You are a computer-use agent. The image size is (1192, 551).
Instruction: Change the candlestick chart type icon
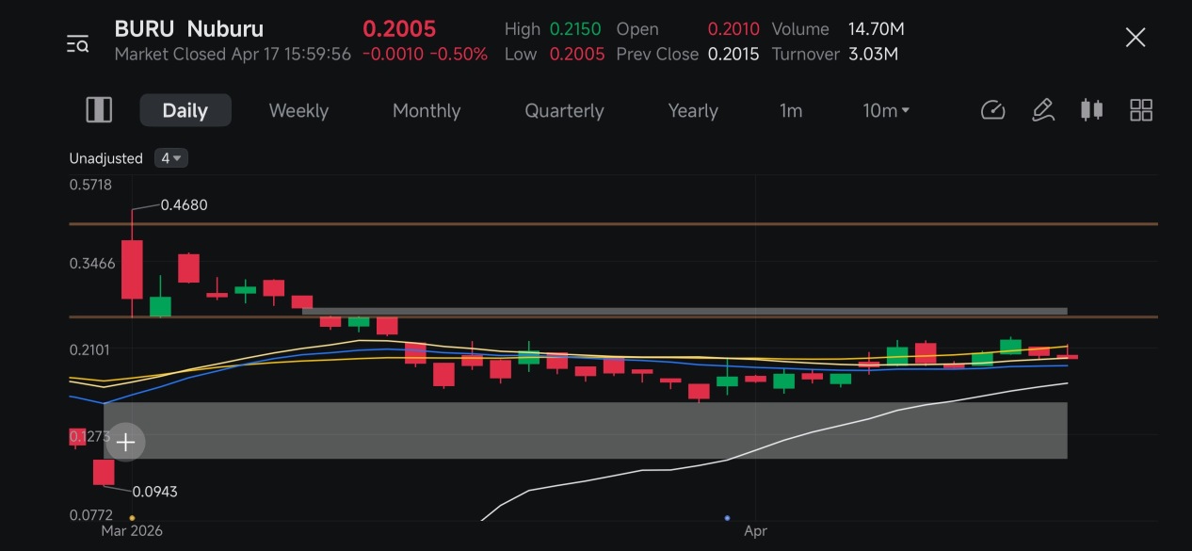[x=1091, y=110]
